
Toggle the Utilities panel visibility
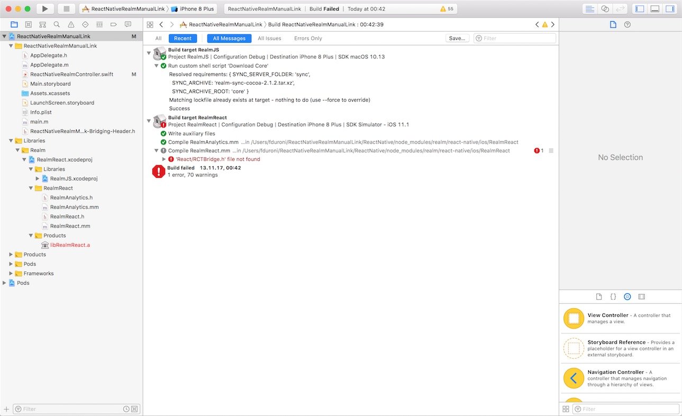(x=670, y=8)
